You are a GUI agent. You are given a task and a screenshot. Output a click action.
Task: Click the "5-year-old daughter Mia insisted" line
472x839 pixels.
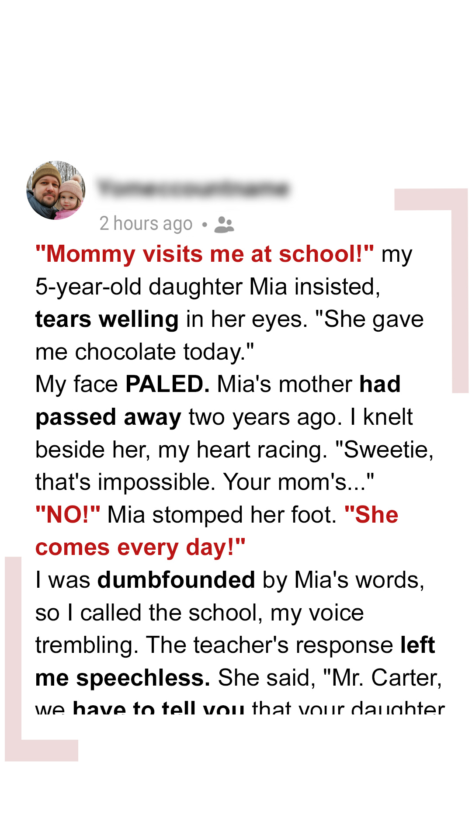pos(208,287)
